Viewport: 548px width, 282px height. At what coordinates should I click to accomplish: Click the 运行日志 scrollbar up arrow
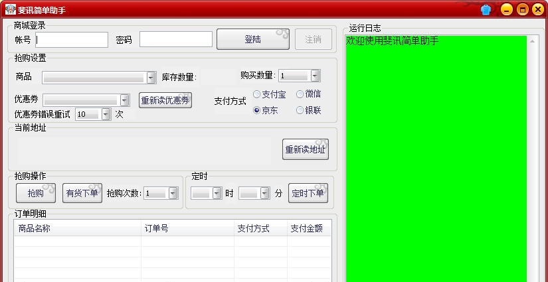[532, 42]
